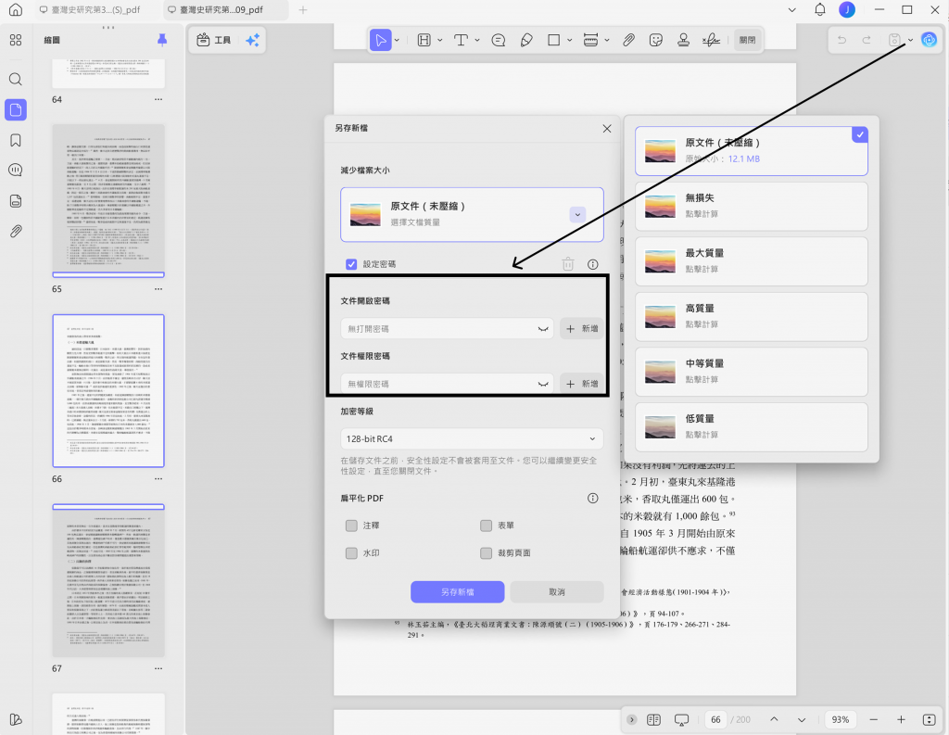Image resolution: width=949 pixels, height=735 pixels.
Task: Attach a file with paperclip tool
Action: point(629,40)
